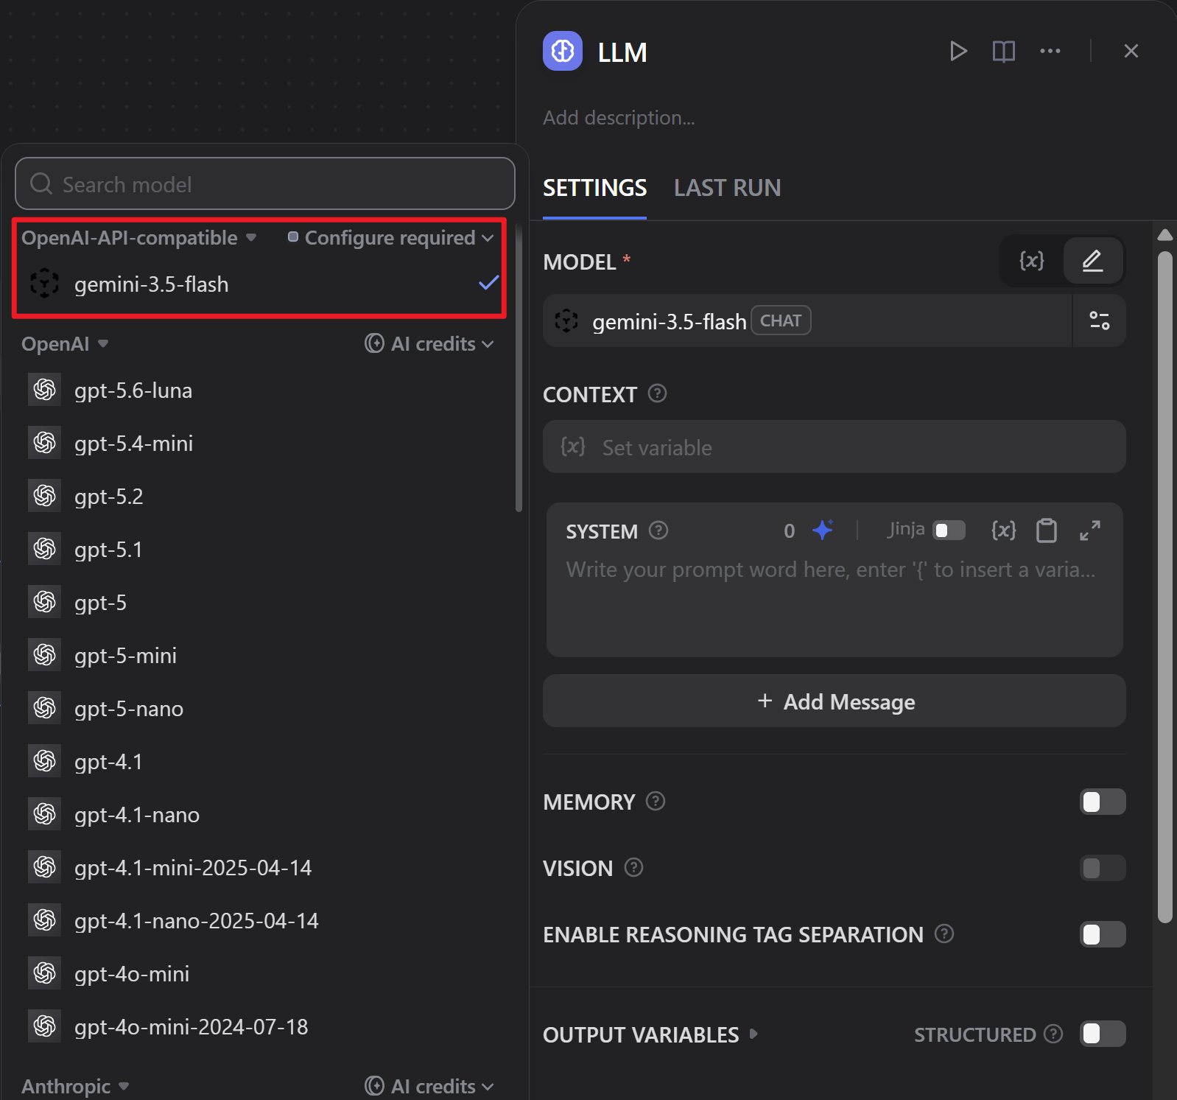
Task: Switch to the LAST RUN tab
Action: (x=727, y=189)
